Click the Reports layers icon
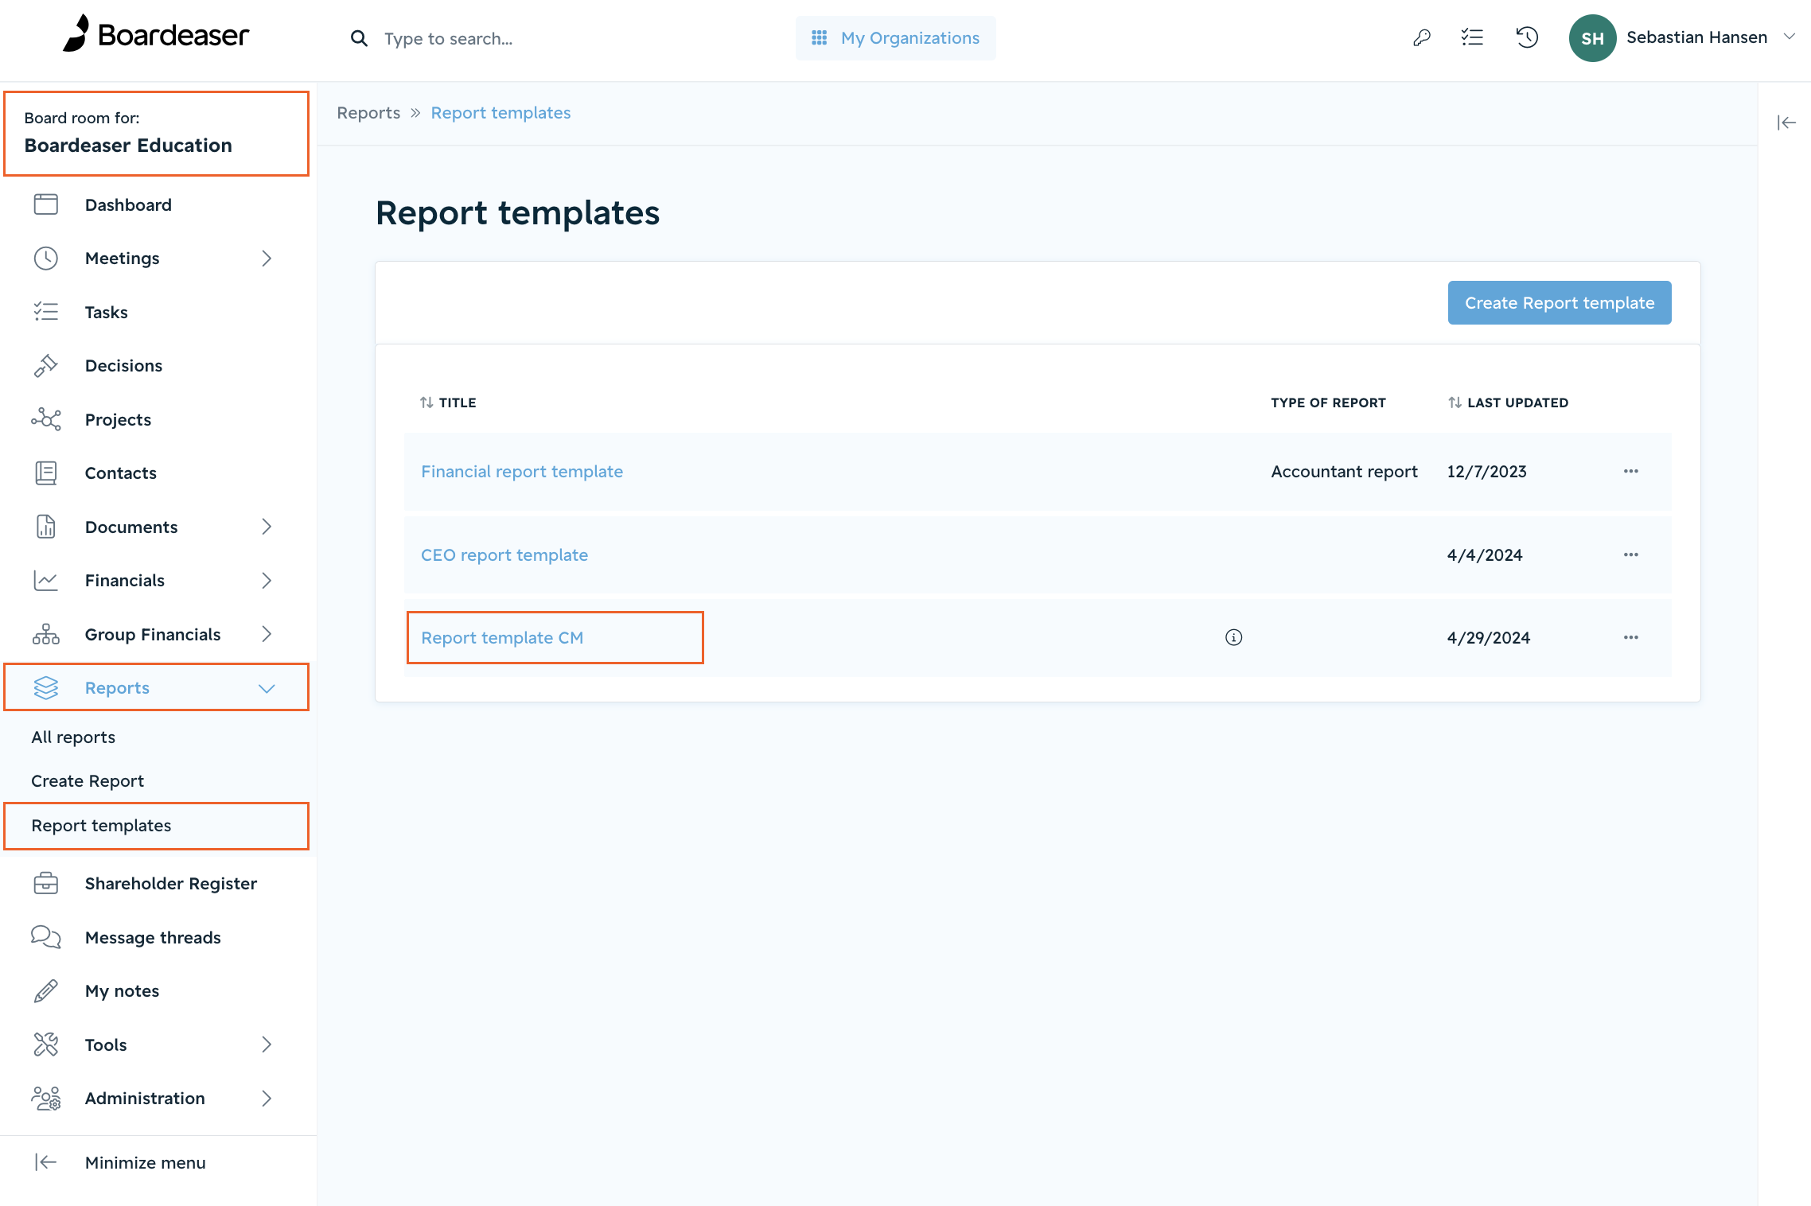The image size is (1811, 1206). (x=46, y=688)
